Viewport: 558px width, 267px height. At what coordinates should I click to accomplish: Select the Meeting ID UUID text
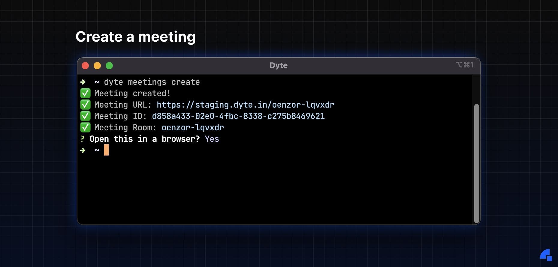[238, 116]
